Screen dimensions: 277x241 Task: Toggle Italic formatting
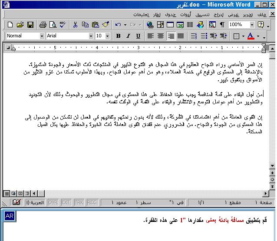(129, 36)
